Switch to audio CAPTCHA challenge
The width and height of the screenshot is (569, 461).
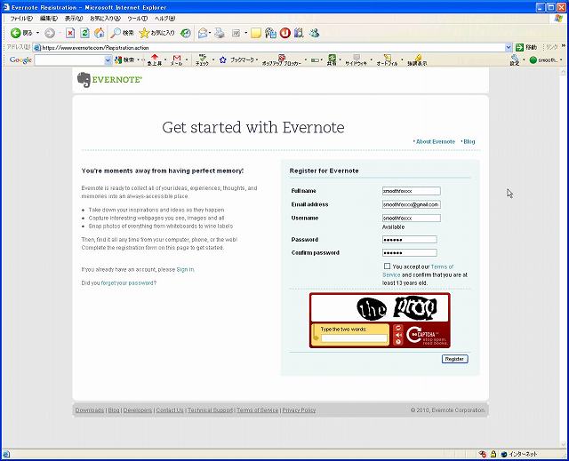398,335
